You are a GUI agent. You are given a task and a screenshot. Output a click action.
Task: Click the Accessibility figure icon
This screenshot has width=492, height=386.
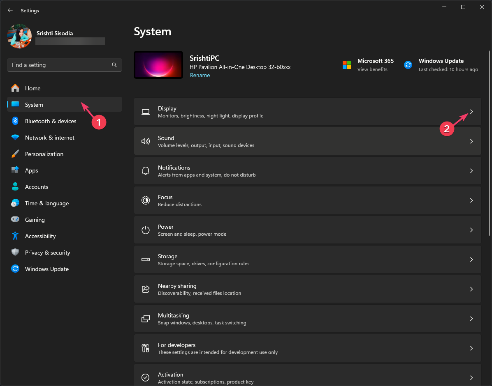(15, 236)
